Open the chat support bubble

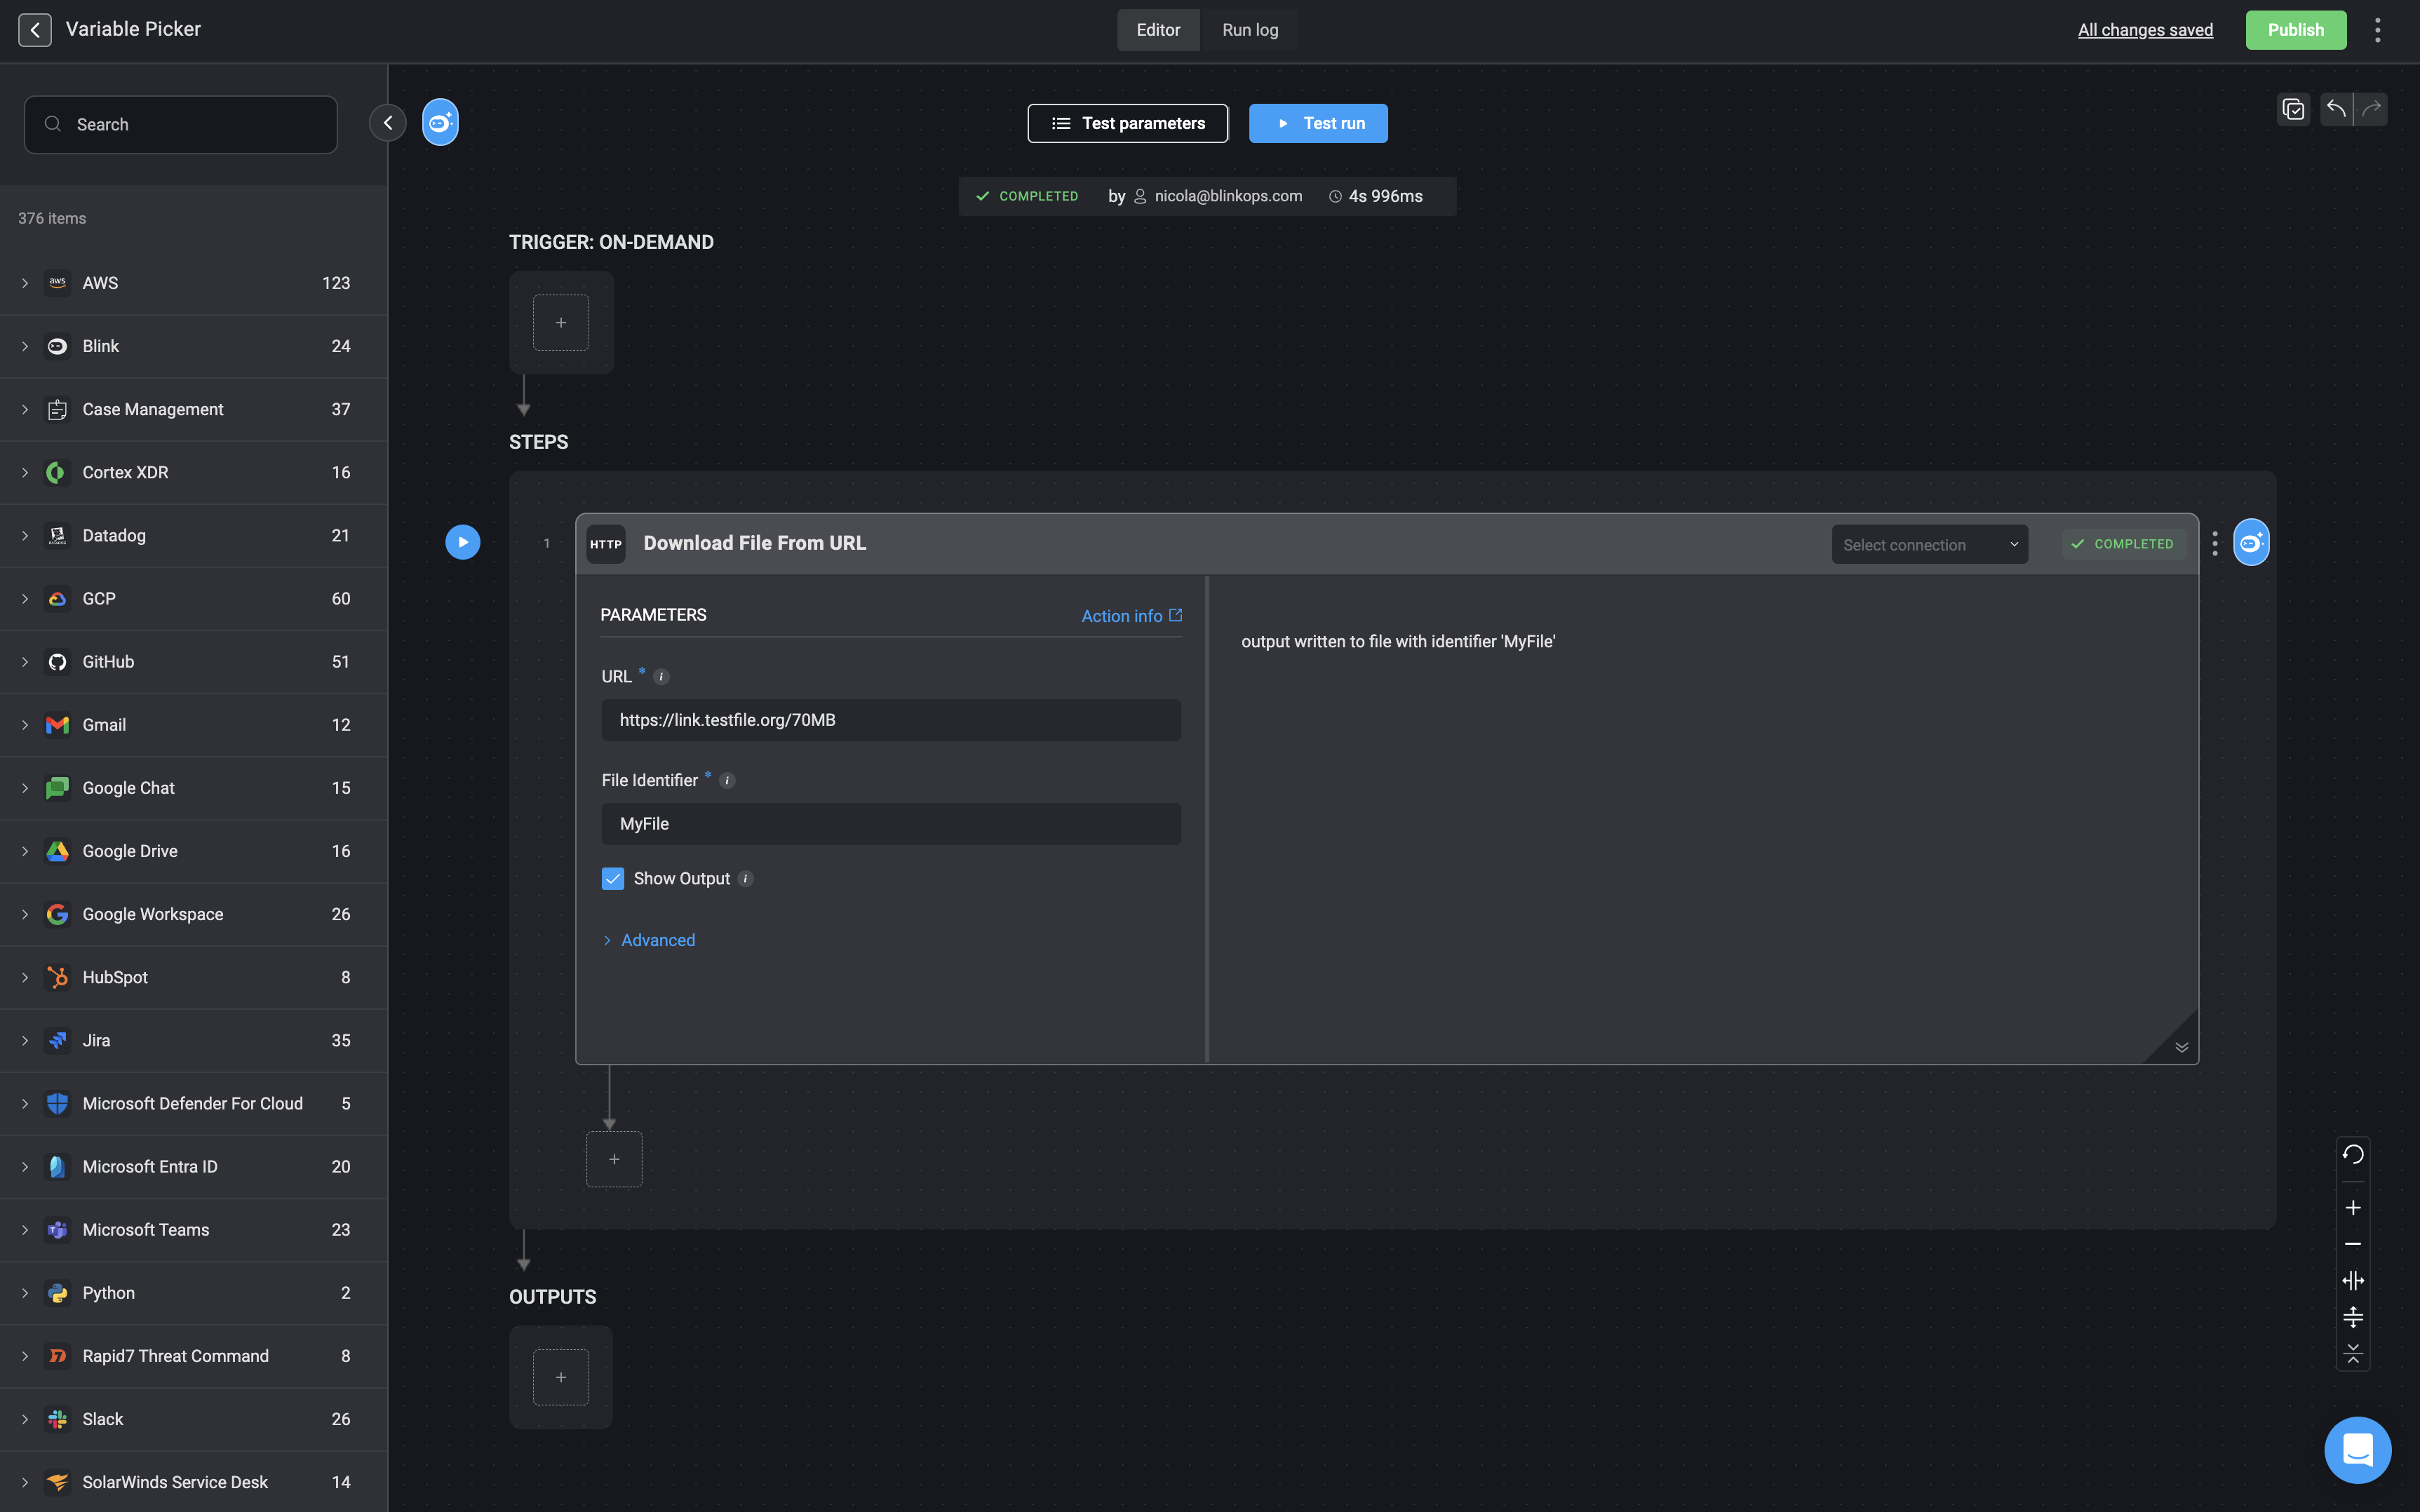point(2357,1449)
